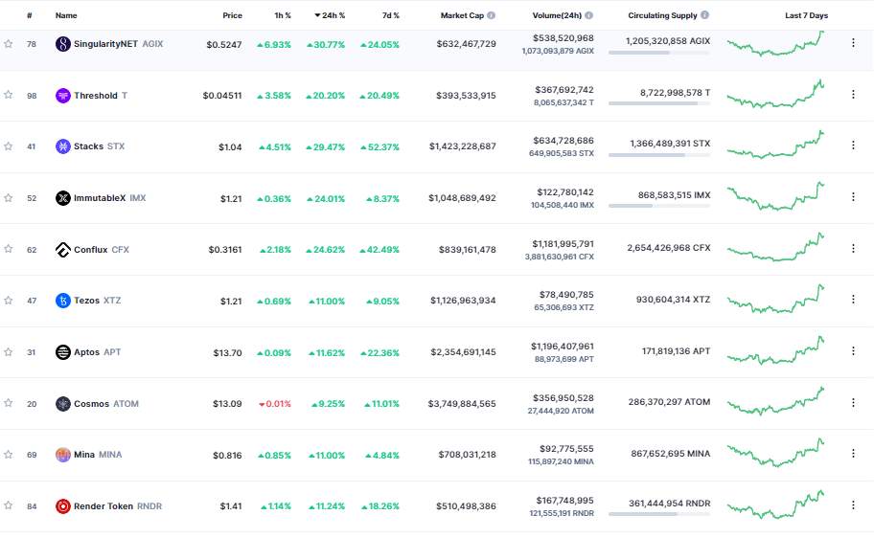Viewport: 874px width, 538px height.
Task: Open ImmutableX IMX details link
Action: point(110,198)
